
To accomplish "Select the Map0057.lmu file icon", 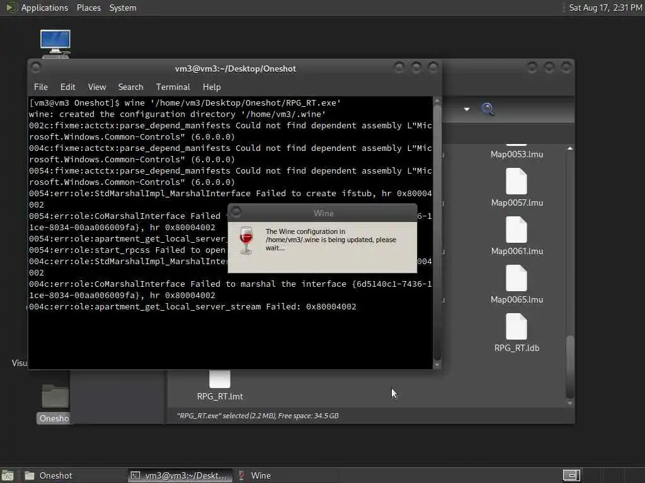I will tap(517, 181).
